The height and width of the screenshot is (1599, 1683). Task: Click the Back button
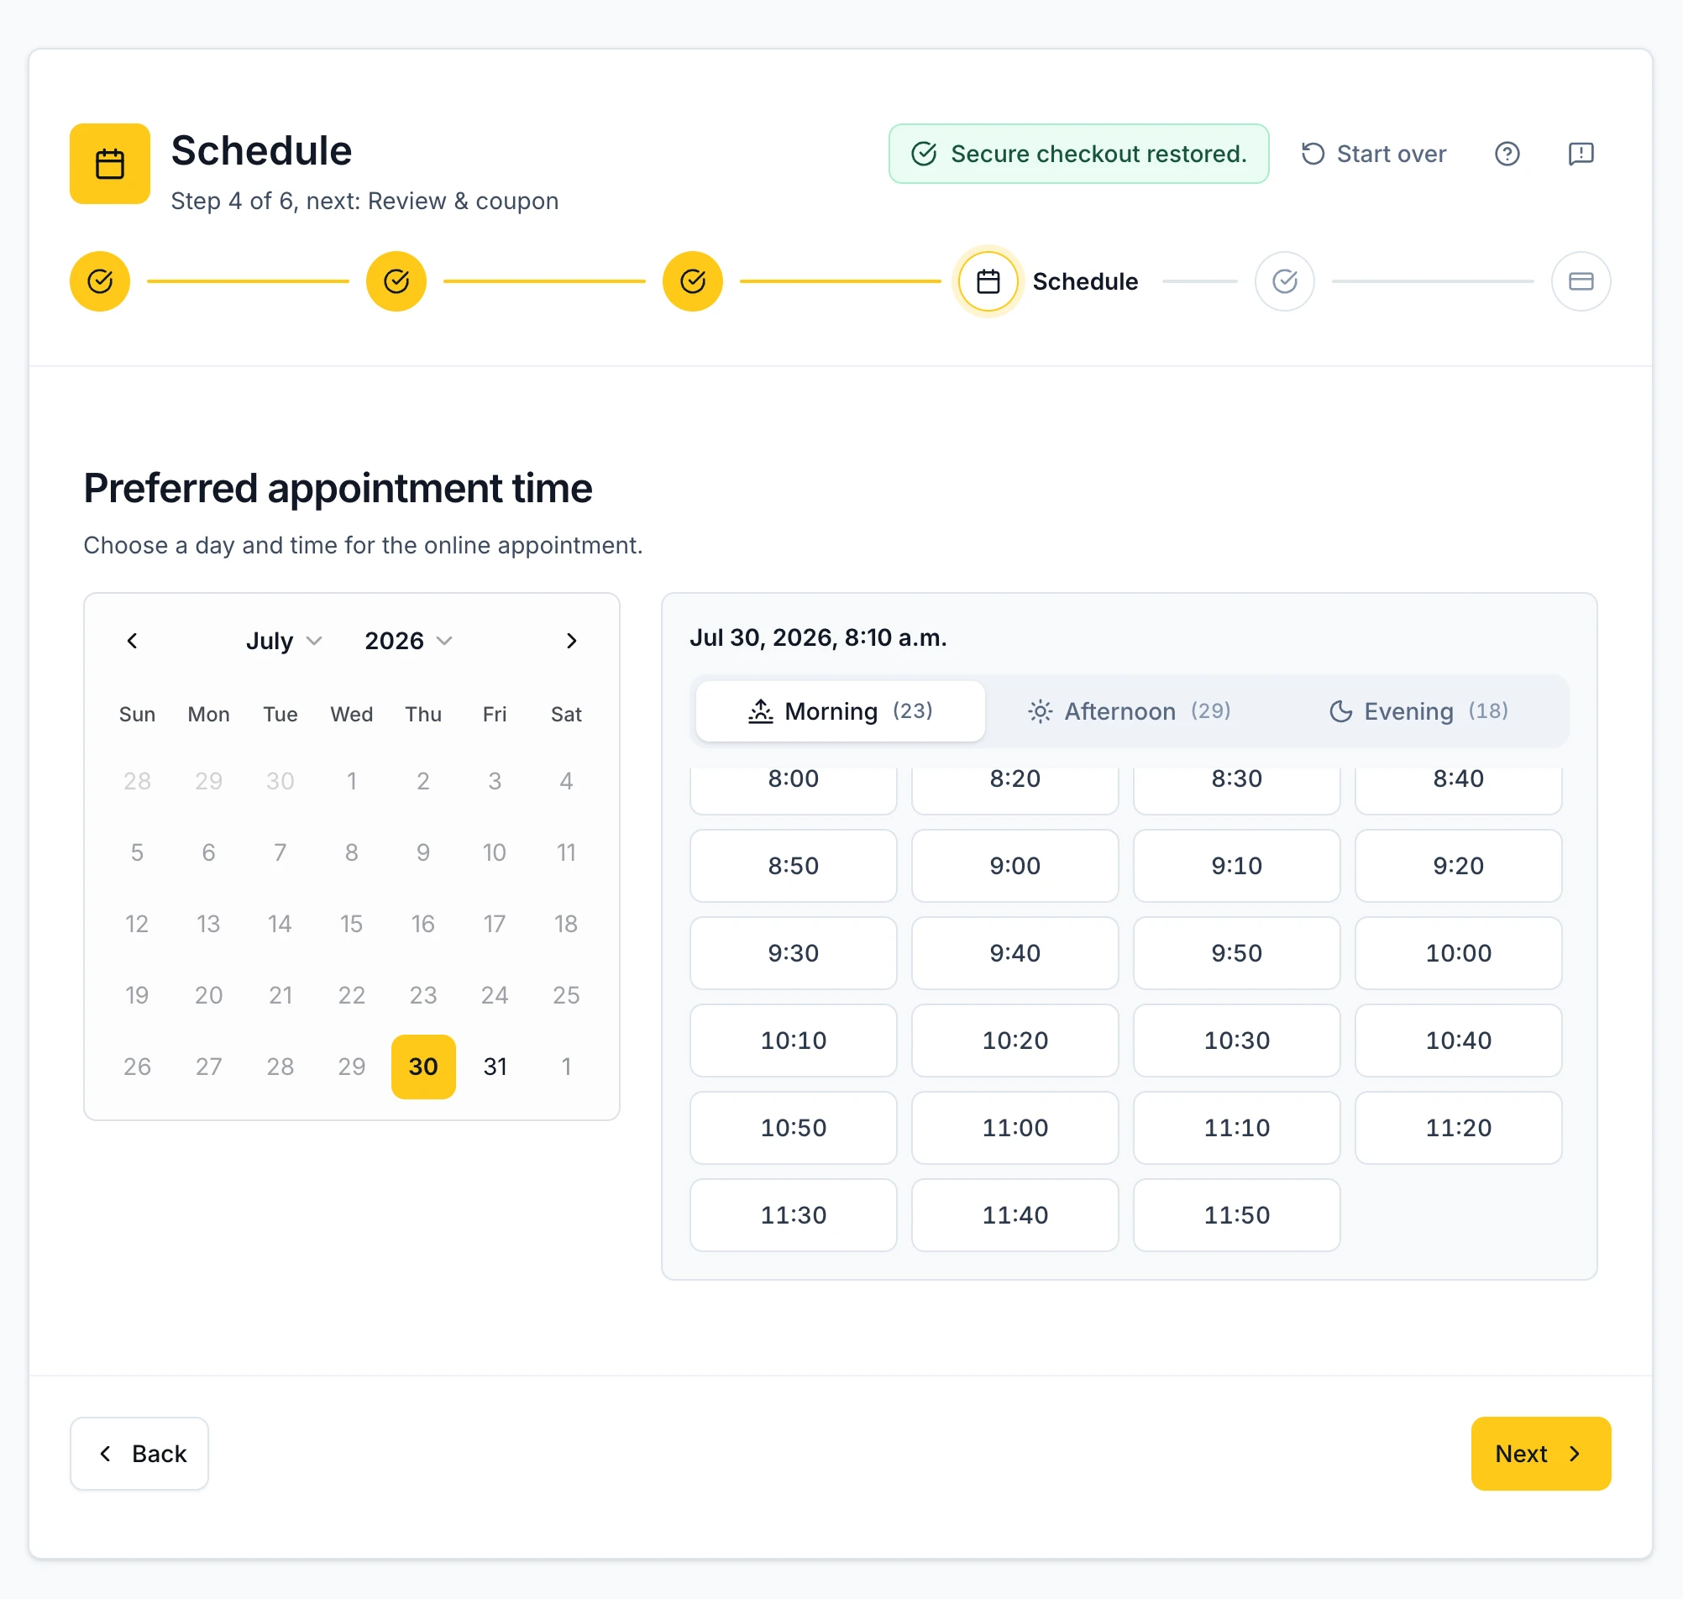click(139, 1454)
